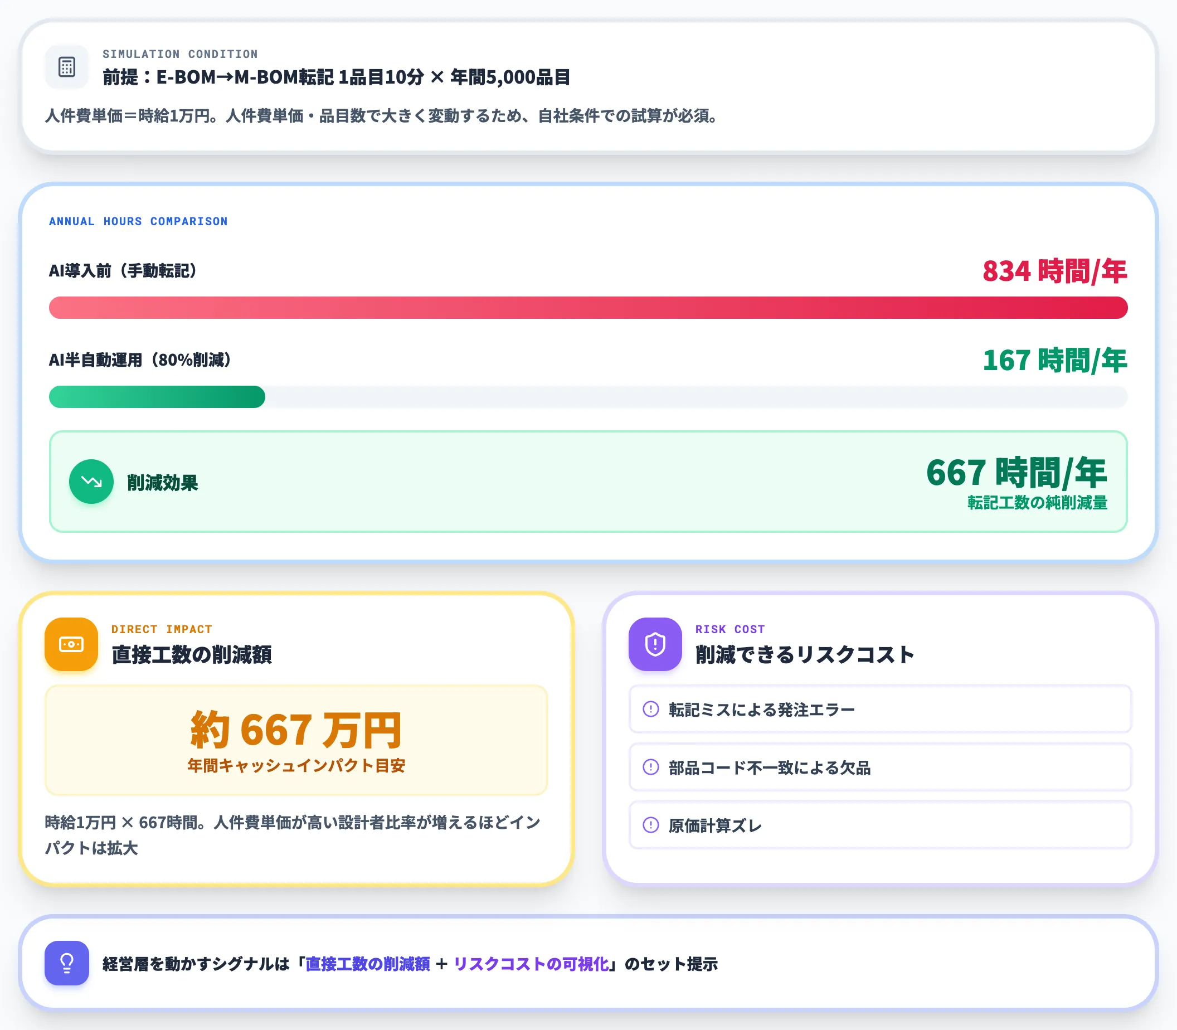Click the 時給1万円 × 667時間 description text
This screenshot has height=1030, width=1177.
pyautogui.click(x=293, y=835)
